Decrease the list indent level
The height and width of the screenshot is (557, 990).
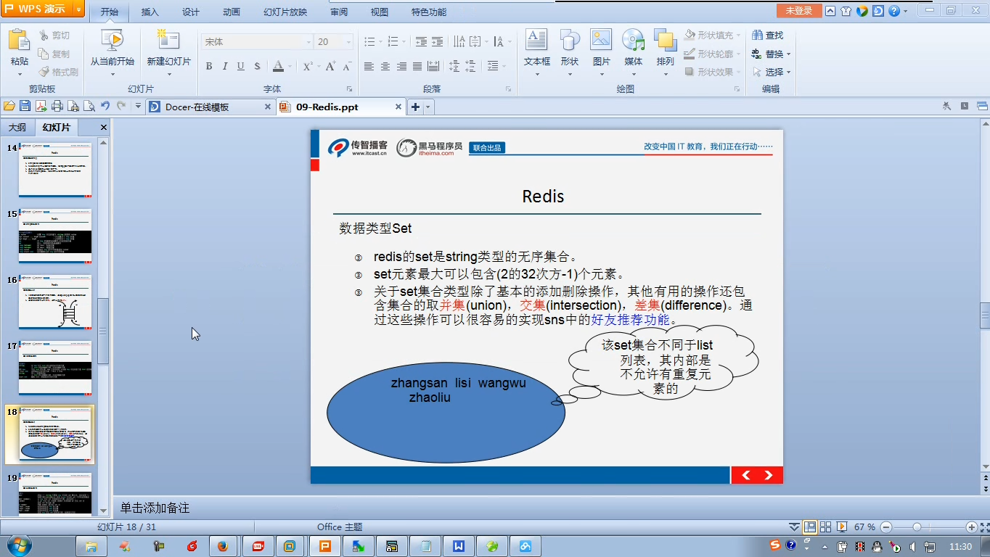pos(420,42)
